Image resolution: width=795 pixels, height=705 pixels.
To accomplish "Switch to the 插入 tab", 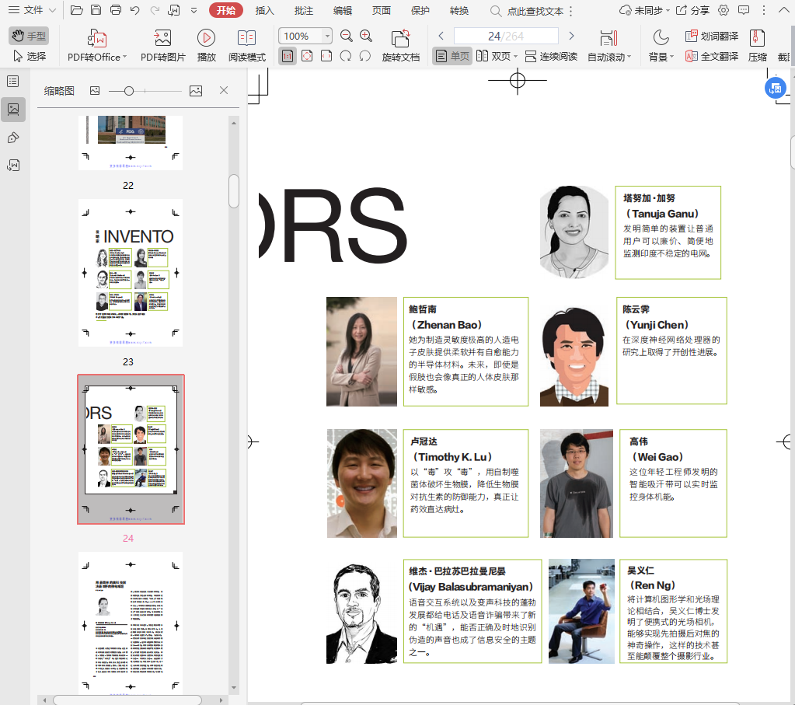I will [265, 10].
